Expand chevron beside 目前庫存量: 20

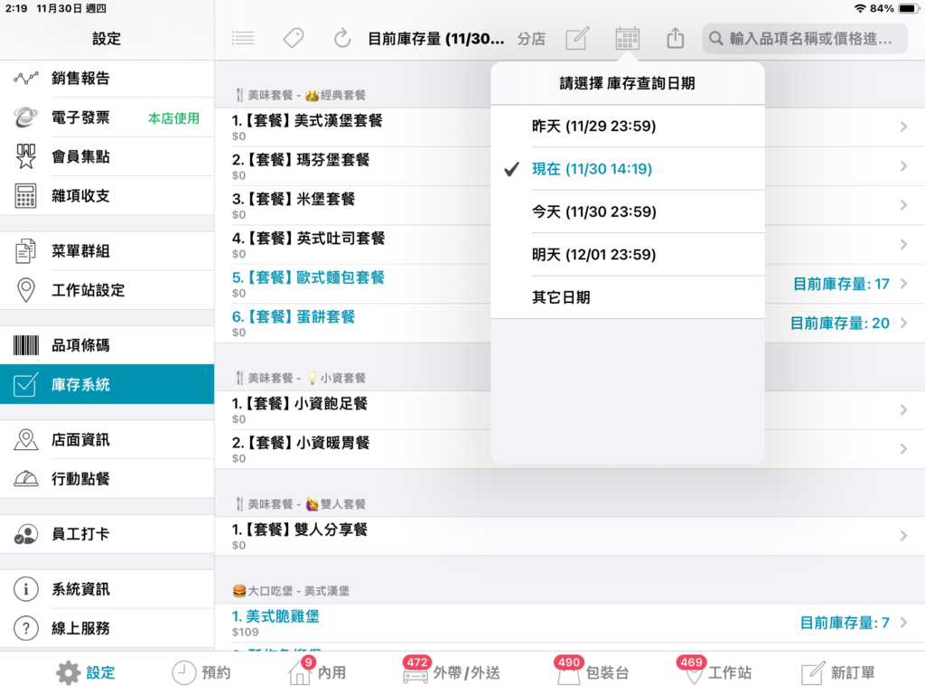click(903, 323)
